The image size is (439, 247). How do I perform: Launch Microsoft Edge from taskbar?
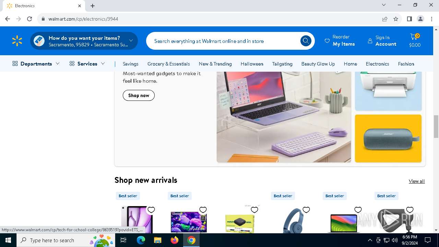[x=141, y=240]
